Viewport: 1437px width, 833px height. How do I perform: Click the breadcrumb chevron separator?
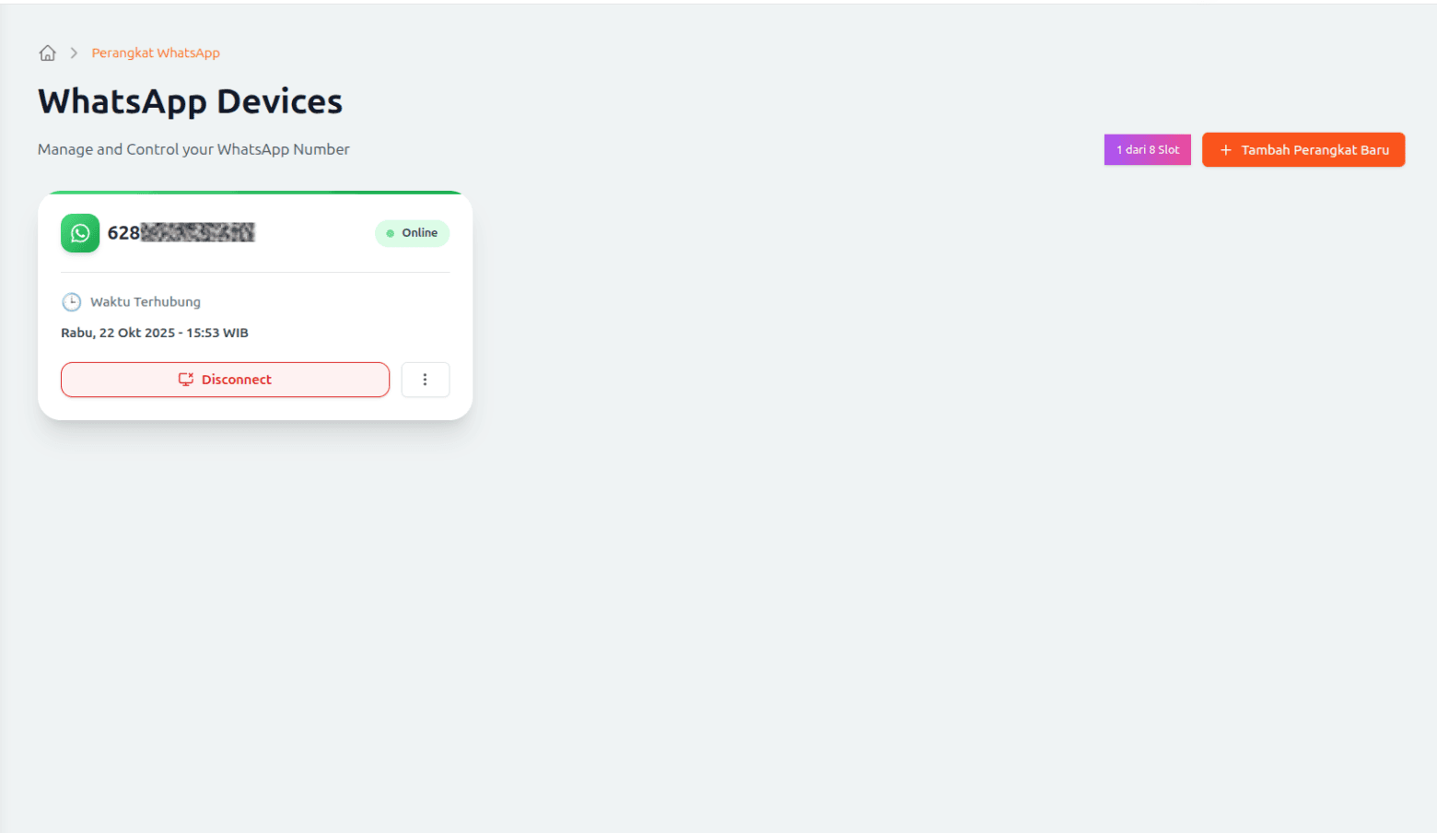pos(74,53)
